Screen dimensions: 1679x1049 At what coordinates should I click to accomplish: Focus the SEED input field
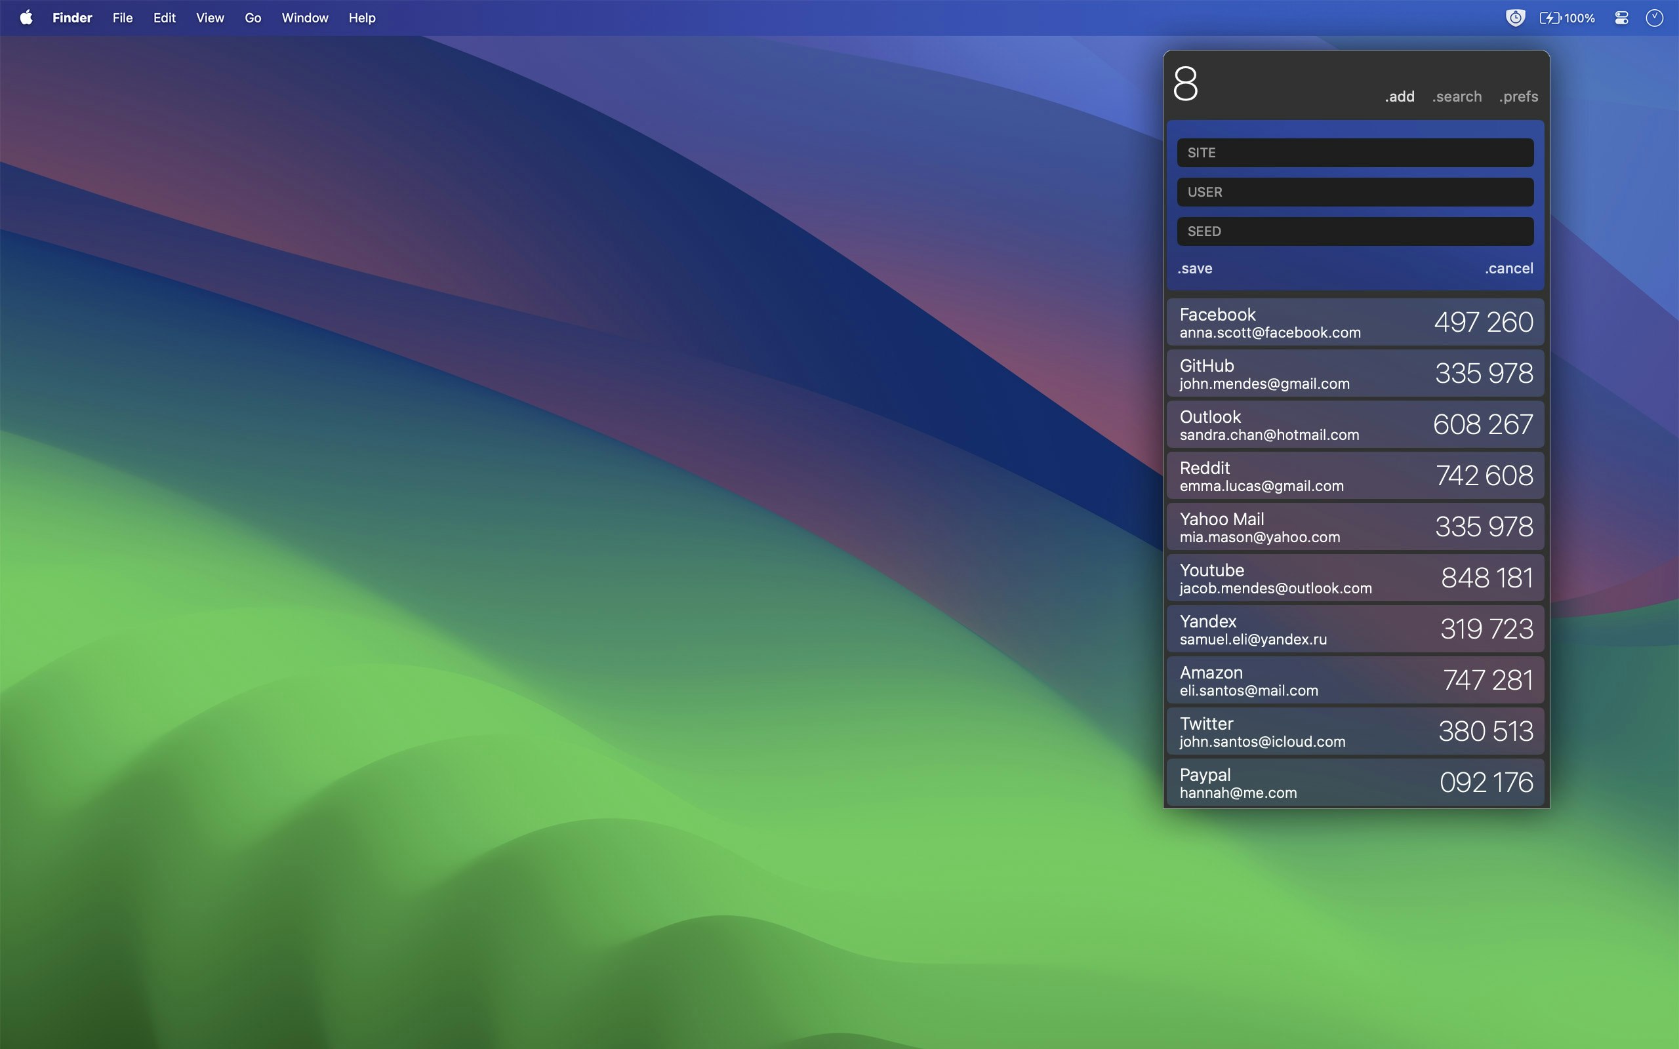(x=1355, y=231)
